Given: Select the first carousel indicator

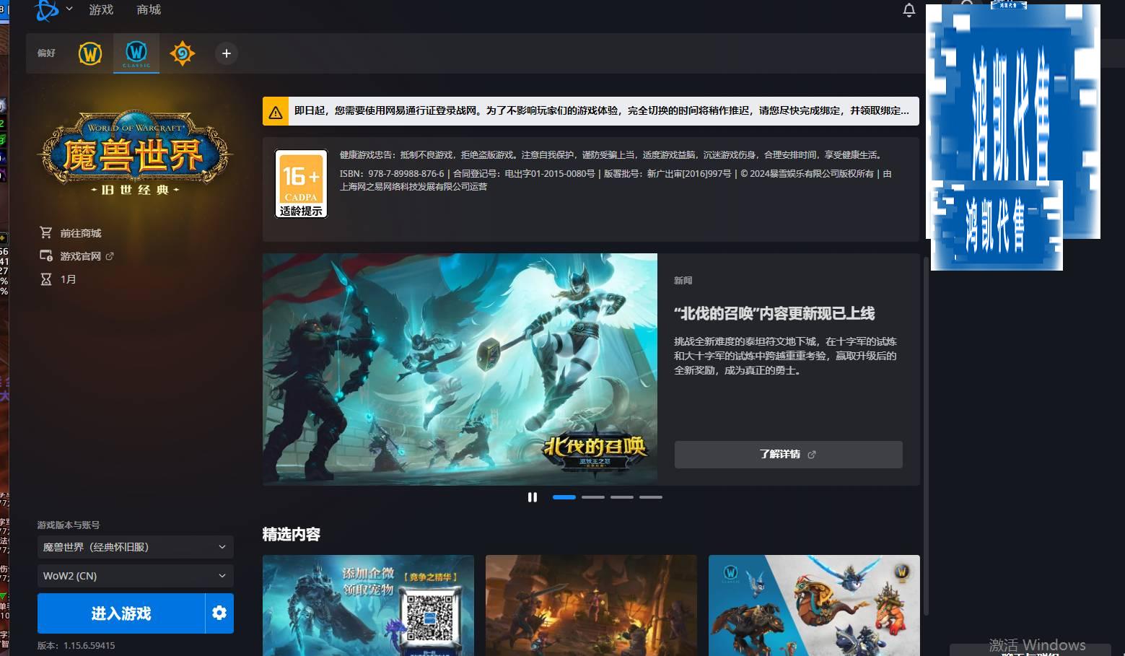Looking at the screenshot, I should click(x=564, y=497).
